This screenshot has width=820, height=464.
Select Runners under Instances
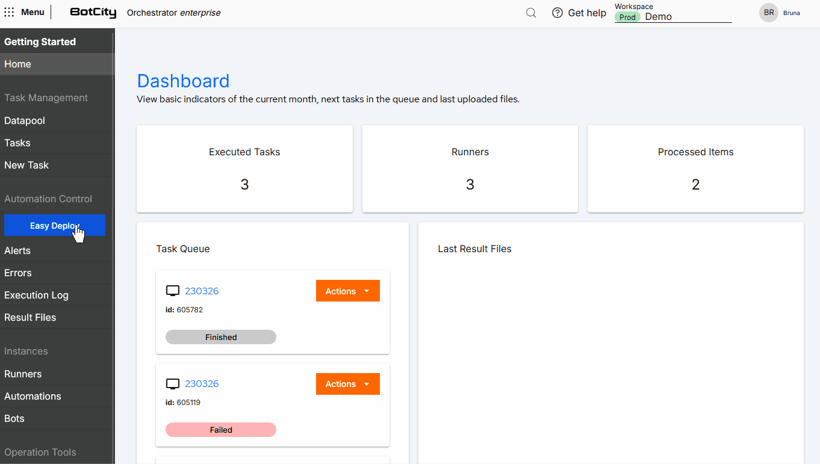(x=23, y=374)
